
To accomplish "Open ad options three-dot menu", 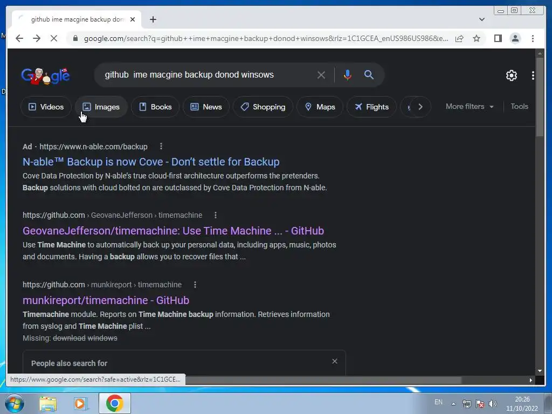I will [161, 146].
